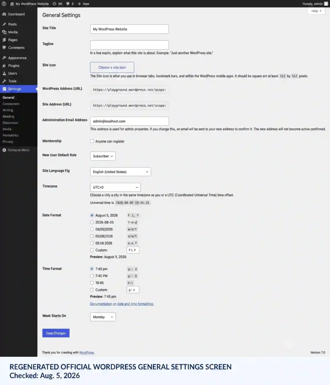Select the 05.08.2026 date format

[x=92, y=243]
